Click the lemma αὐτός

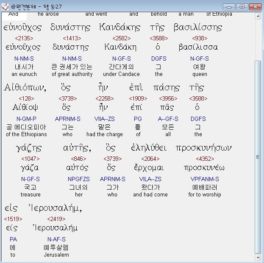click(77, 168)
